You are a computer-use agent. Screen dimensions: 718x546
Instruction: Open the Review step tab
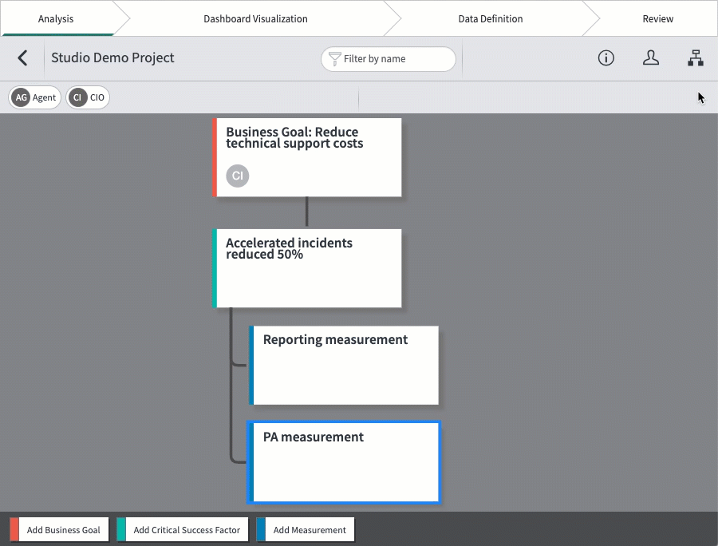click(657, 18)
